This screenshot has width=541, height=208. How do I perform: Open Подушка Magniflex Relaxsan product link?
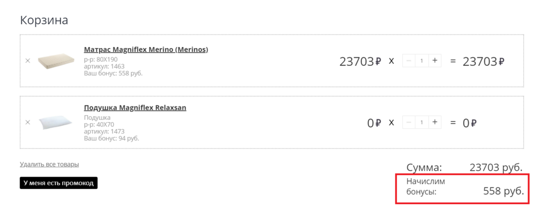[135, 108]
